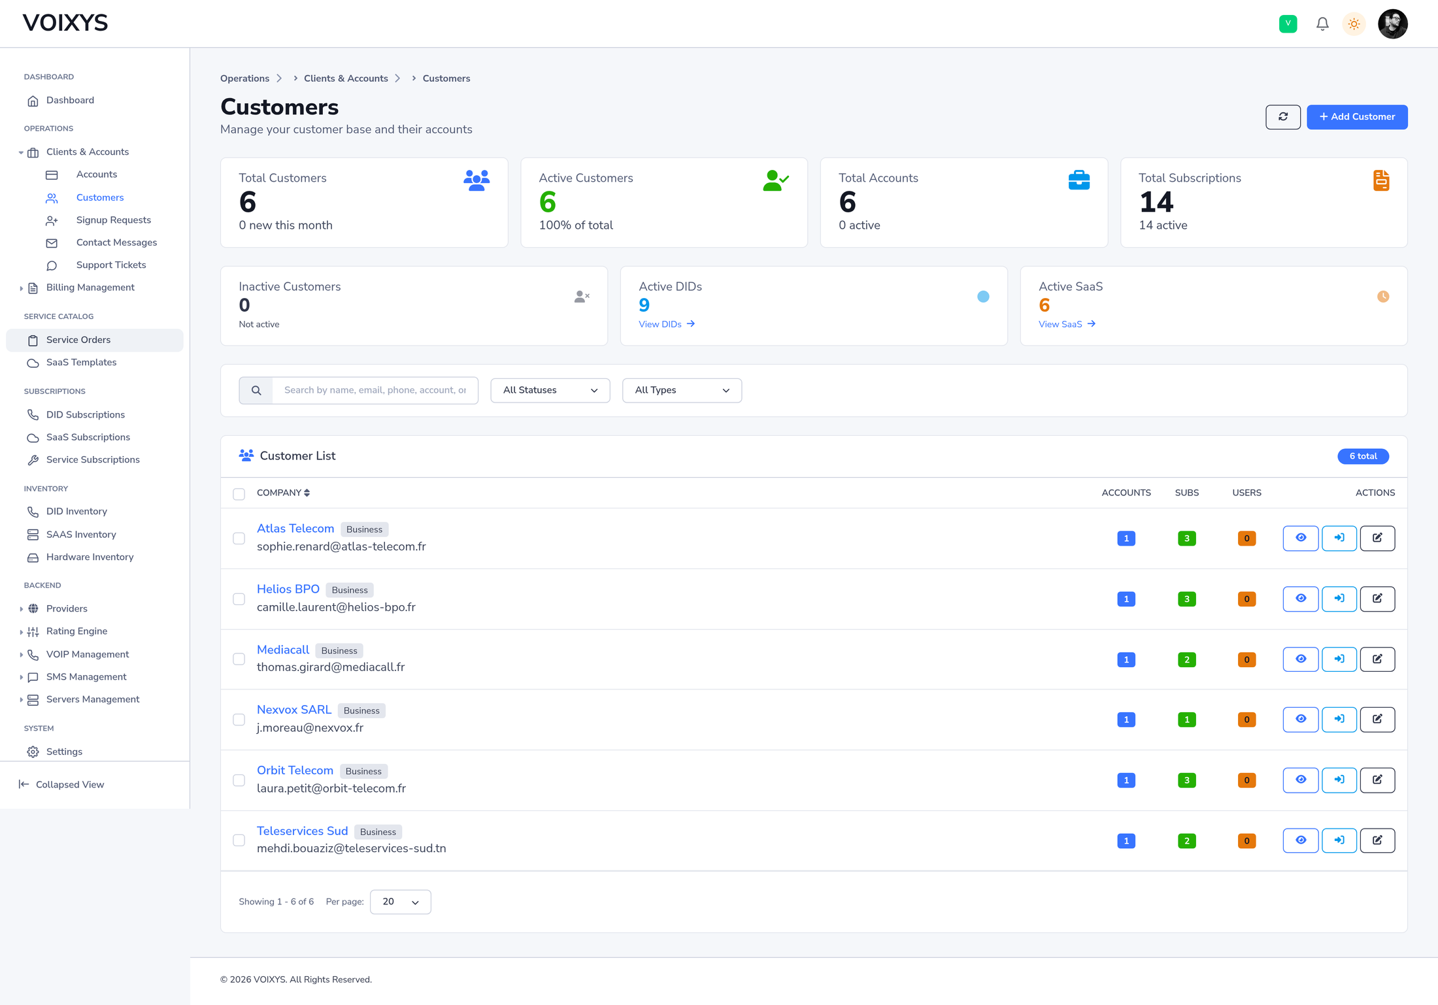Open the user avatar profile menu
This screenshot has height=1005, width=1438.
tap(1393, 24)
